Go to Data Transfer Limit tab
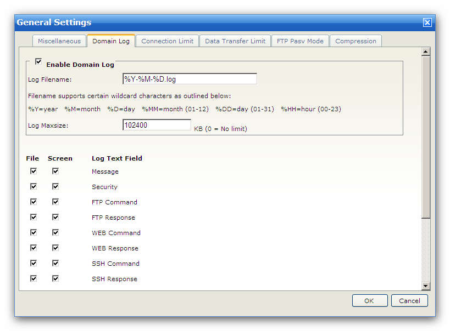The width and height of the screenshot is (450, 331). [x=235, y=41]
